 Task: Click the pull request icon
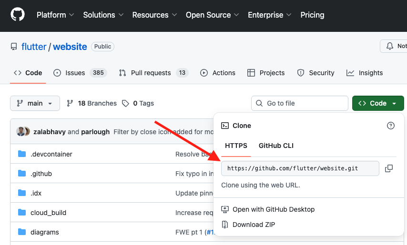pos(122,73)
